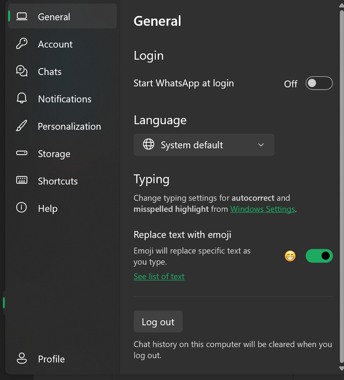Show the Storage settings tab

(x=62, y=153)
